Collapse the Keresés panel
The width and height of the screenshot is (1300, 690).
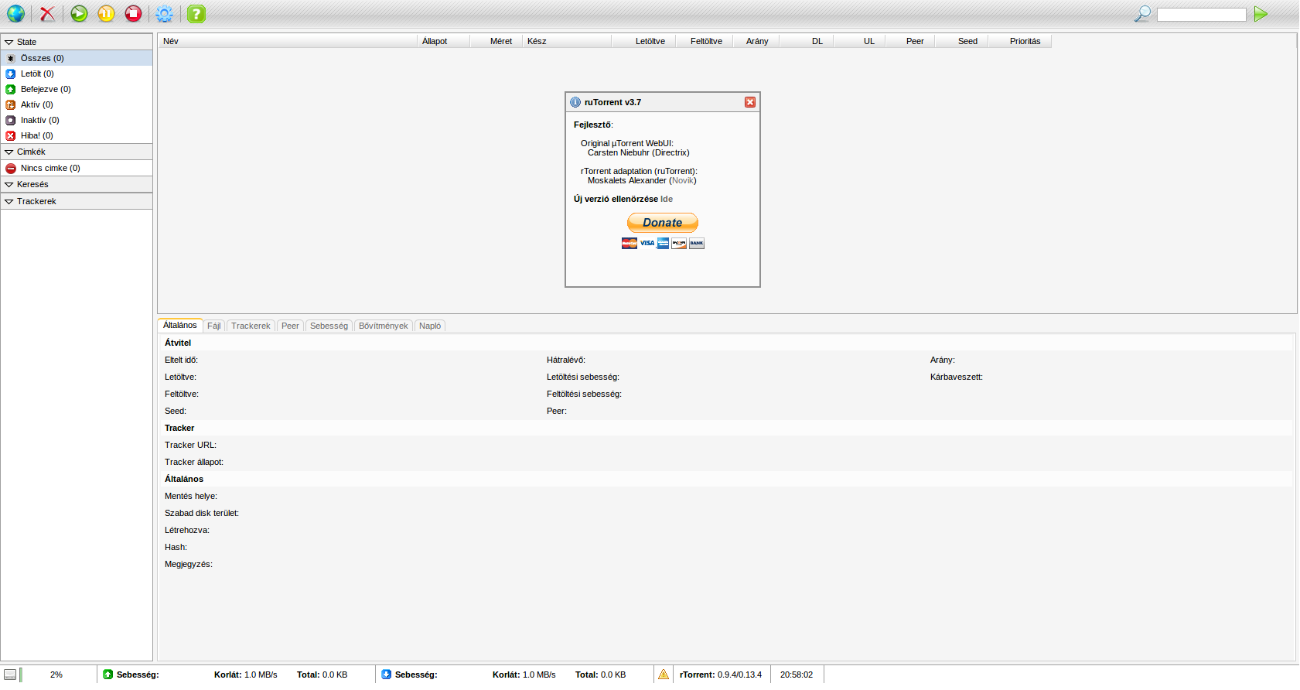point(77,184)
